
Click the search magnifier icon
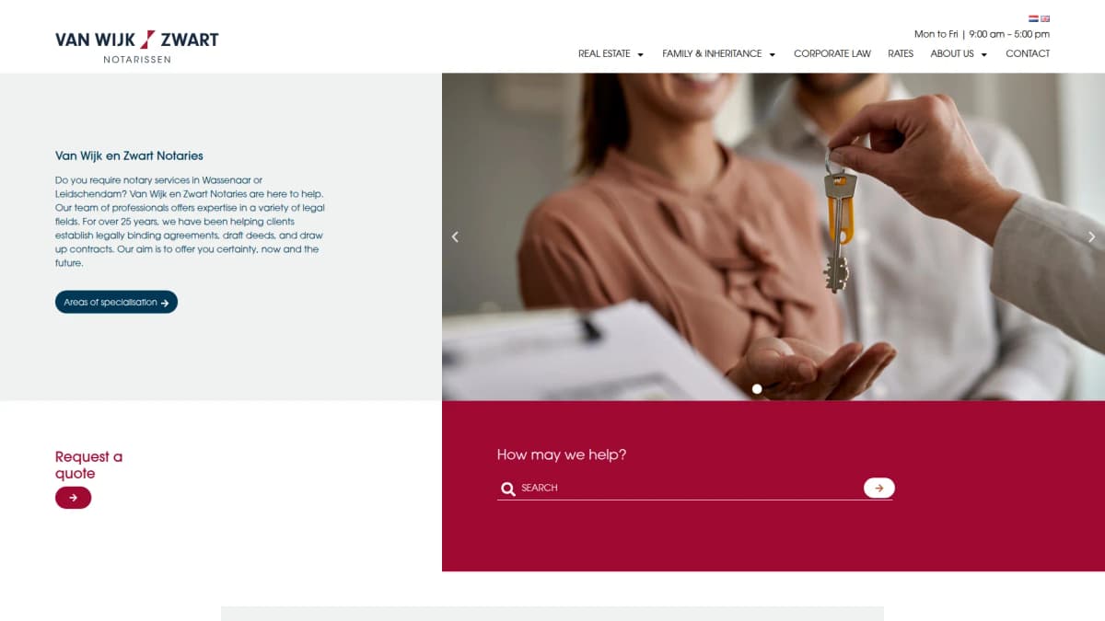(508, 489)
